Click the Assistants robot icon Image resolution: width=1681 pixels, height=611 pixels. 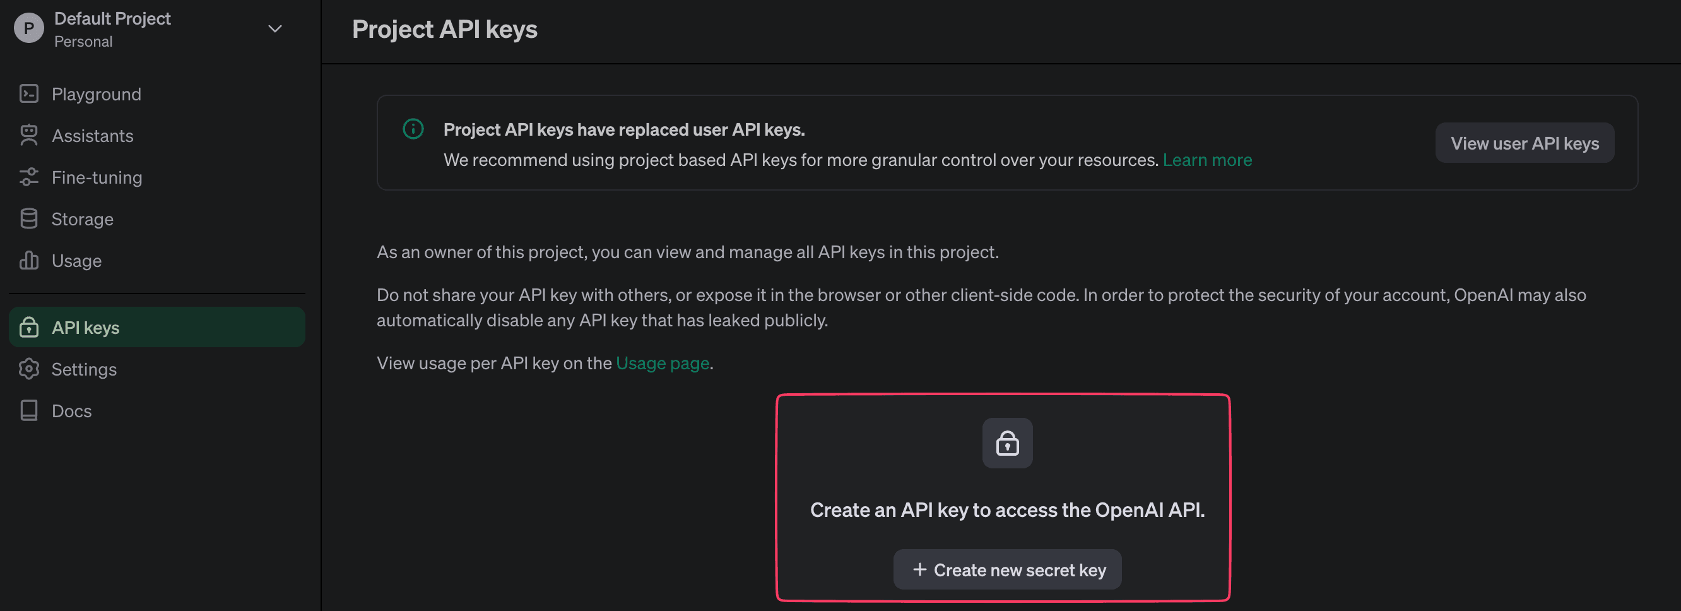(29, 135)
